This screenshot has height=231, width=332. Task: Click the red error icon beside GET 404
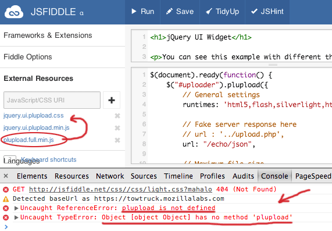(x=6, y=190)
